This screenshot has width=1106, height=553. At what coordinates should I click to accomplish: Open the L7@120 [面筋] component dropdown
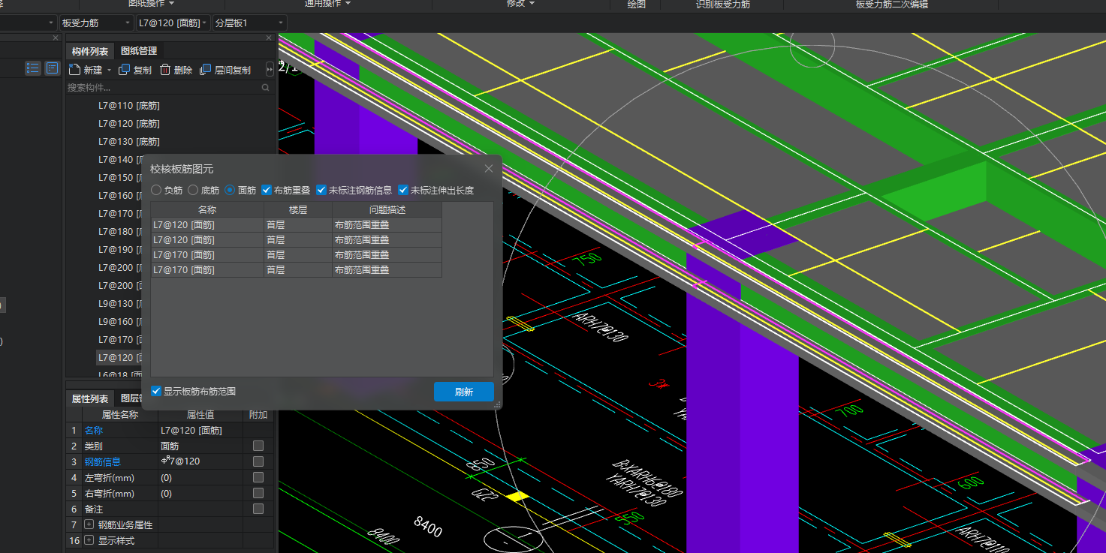coord(173,23)
